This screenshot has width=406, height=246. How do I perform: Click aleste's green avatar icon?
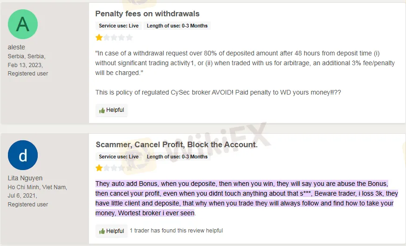pyautogui.click(x=23, y=24)
